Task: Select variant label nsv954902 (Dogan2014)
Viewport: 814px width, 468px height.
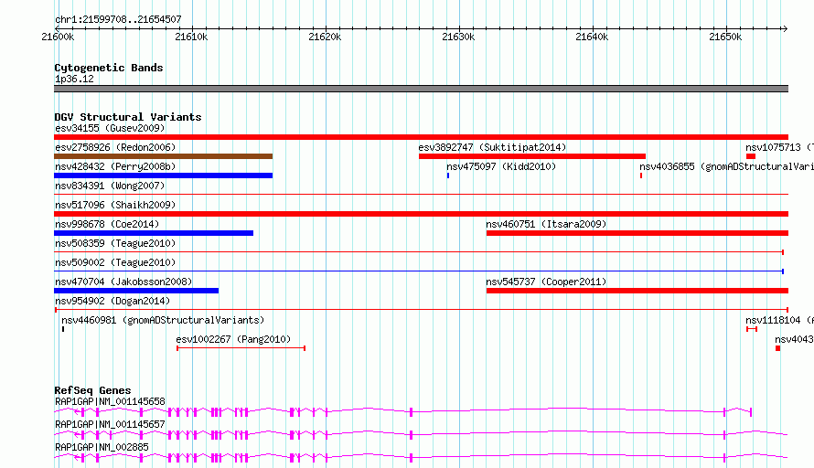Action: (112, 301)
